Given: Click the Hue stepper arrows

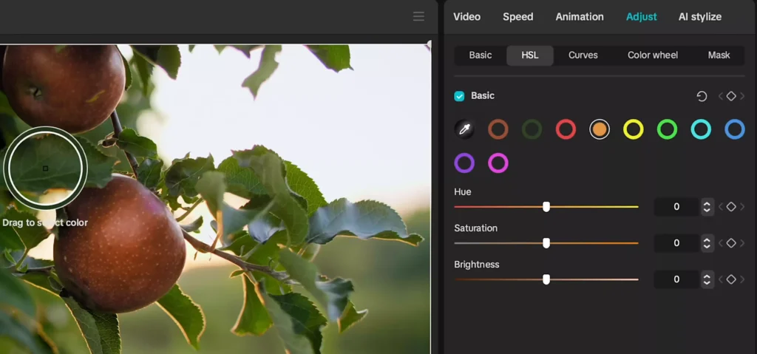Looking at the screenshot, I should tap(707, 207).
